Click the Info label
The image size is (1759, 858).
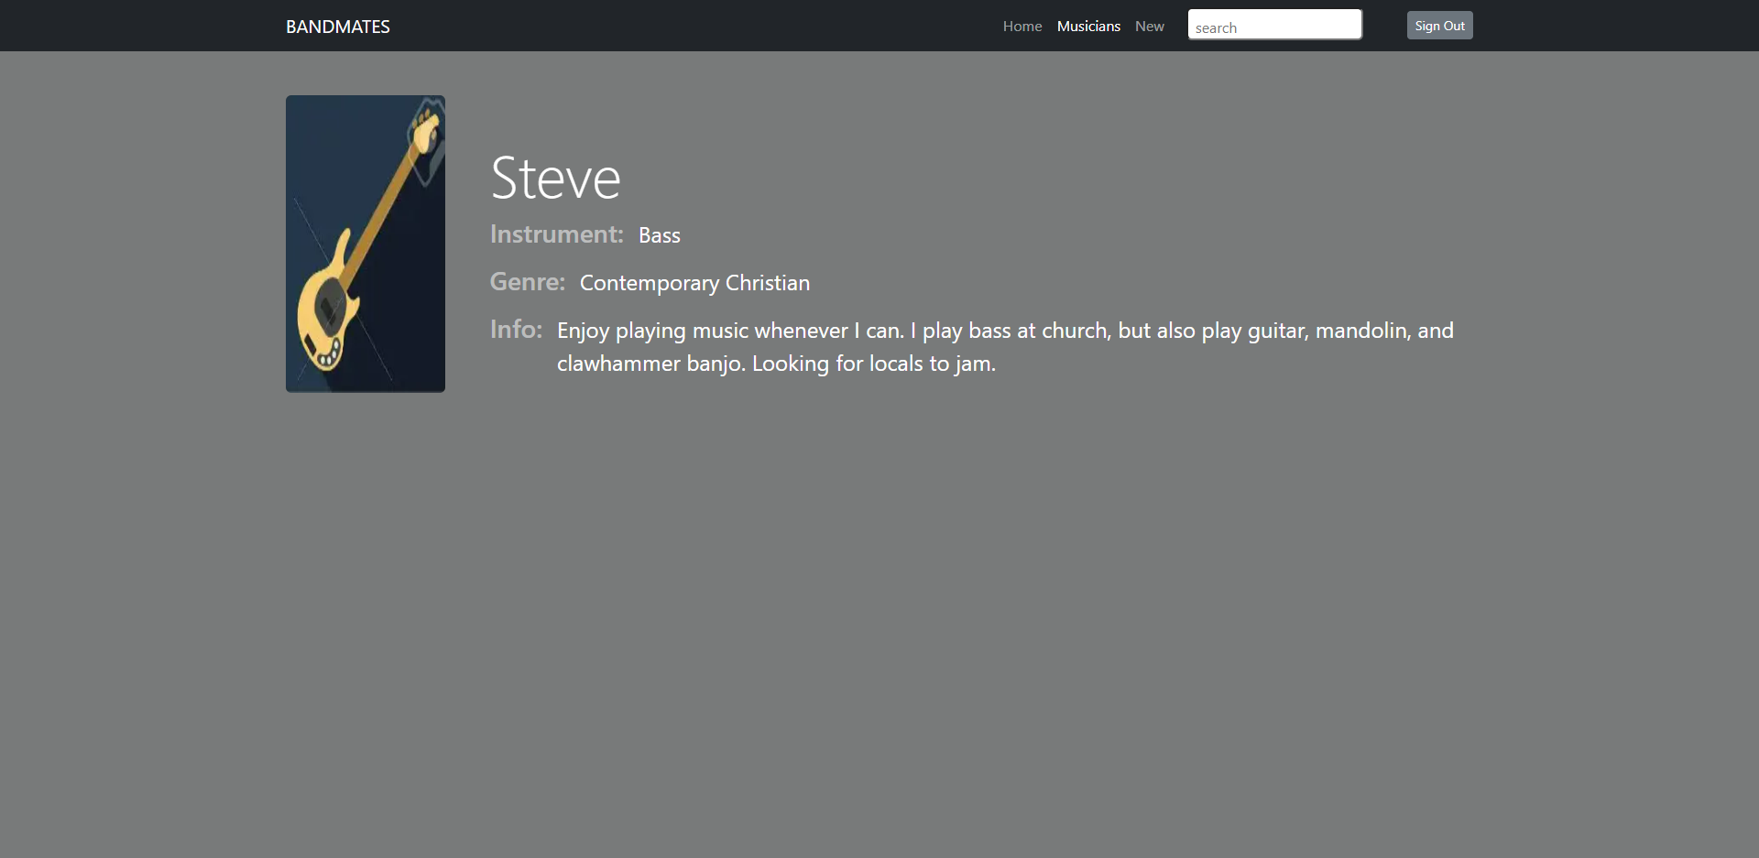[x=516, y=330]
